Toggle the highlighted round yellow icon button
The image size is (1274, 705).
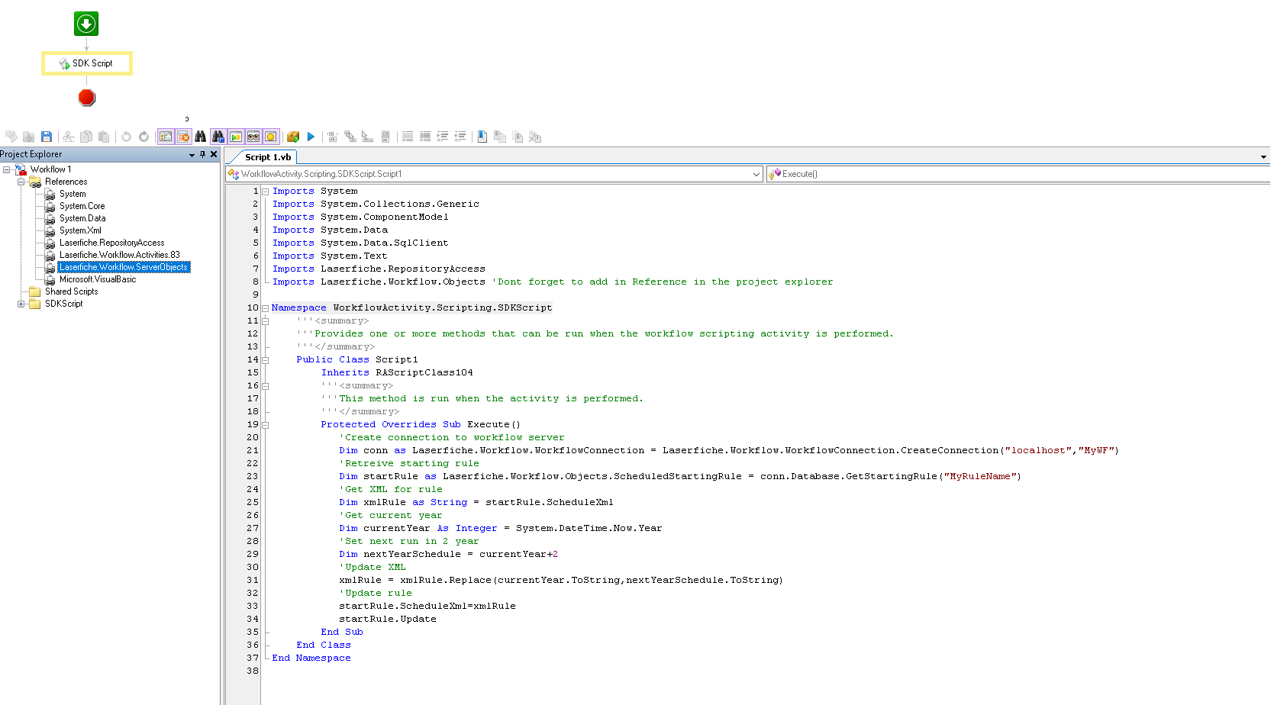[271, 137]
